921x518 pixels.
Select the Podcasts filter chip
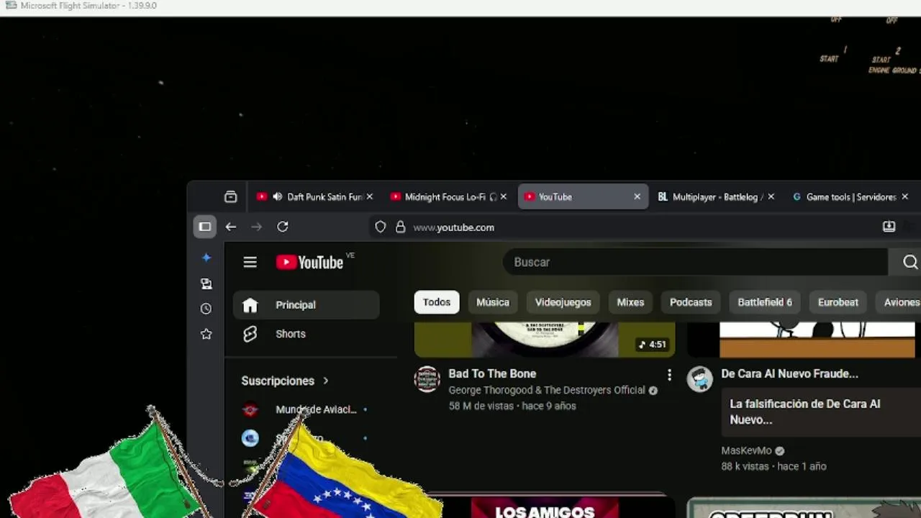click(691, 302)
